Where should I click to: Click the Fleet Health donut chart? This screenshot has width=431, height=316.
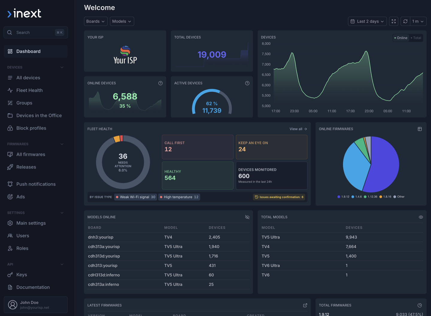click(123, 162)
